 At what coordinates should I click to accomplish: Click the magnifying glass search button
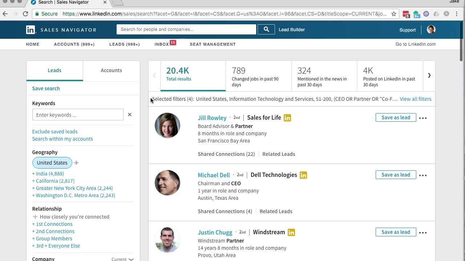[266, 29]
